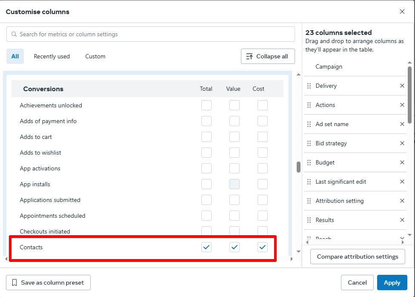Tick Cost for Achievements unlocked

(263, 105)
